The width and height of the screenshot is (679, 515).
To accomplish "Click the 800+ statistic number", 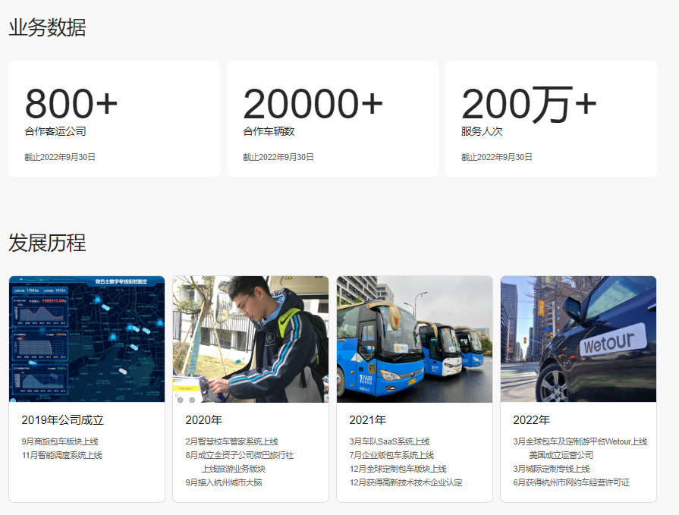I will pos(71,104).
